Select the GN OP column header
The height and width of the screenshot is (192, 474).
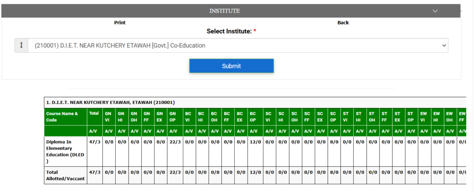pyautogui.click(x=173, y=116)
